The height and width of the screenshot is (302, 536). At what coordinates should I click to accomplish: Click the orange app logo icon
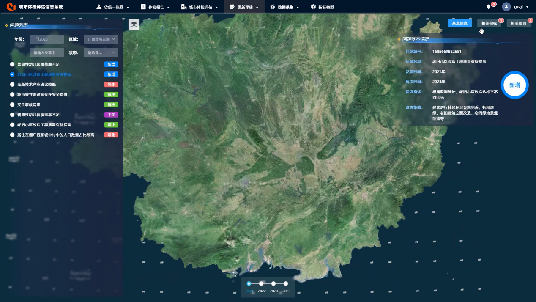(x=11, y=7)
